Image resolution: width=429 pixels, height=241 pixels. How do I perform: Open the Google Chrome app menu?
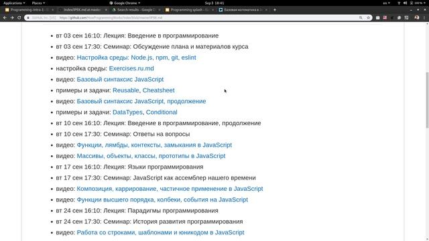[x=125, y=3]
